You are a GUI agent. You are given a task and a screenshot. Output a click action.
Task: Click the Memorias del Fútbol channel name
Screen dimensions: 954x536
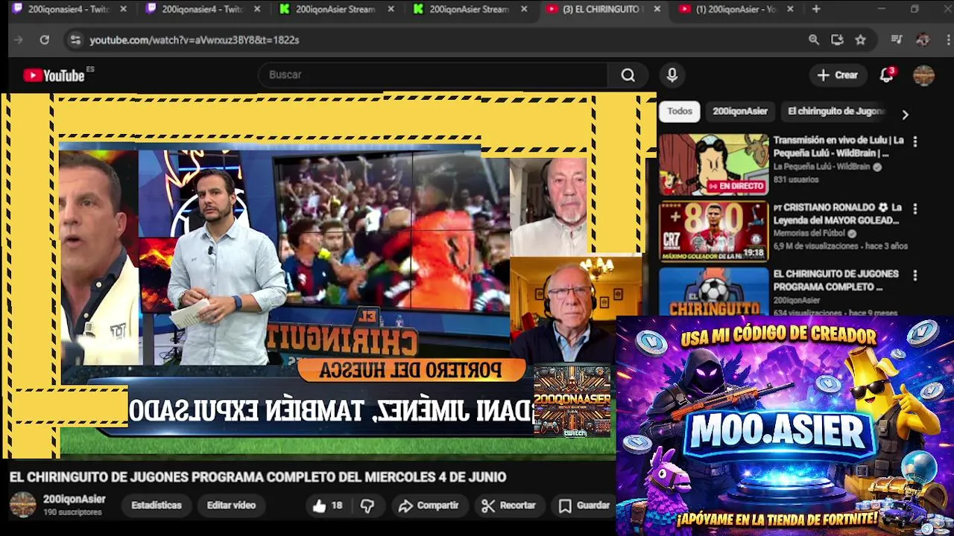coord(810,234)
